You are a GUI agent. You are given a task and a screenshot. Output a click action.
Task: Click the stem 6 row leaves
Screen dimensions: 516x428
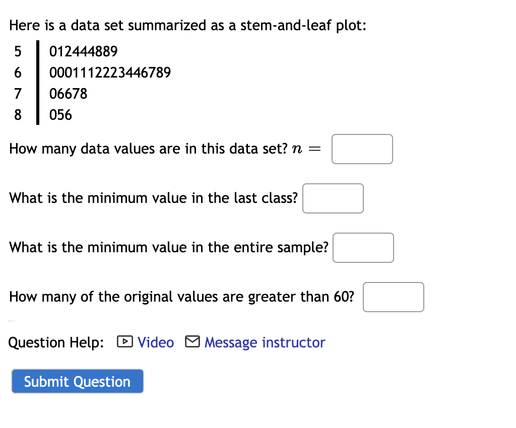pos(109,73)
